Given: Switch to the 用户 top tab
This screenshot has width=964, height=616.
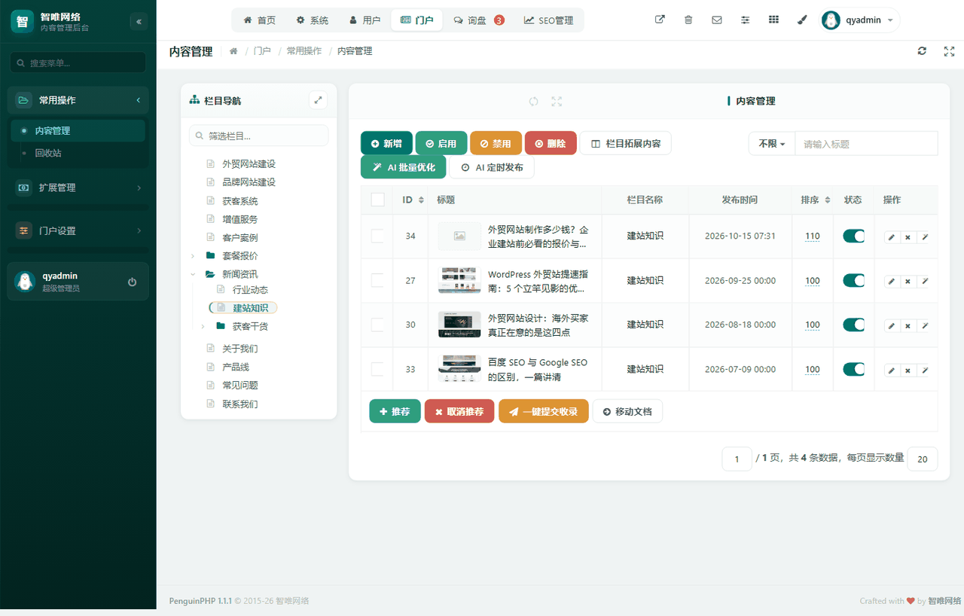Looking at the screenshot, I should click(x=365, y=20).
